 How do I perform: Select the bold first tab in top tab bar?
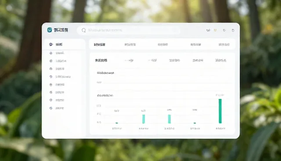[100, 45]
